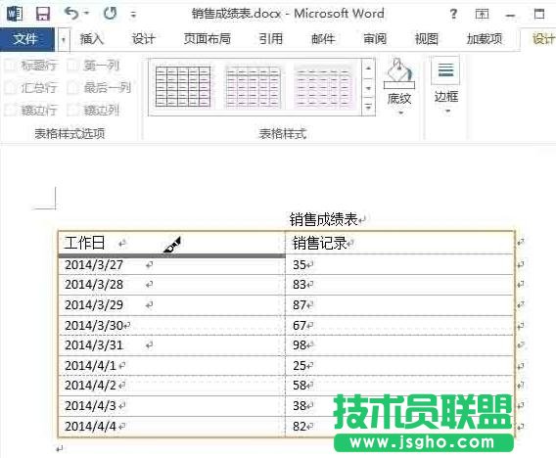Open Word Help question mark

point(453,14)
